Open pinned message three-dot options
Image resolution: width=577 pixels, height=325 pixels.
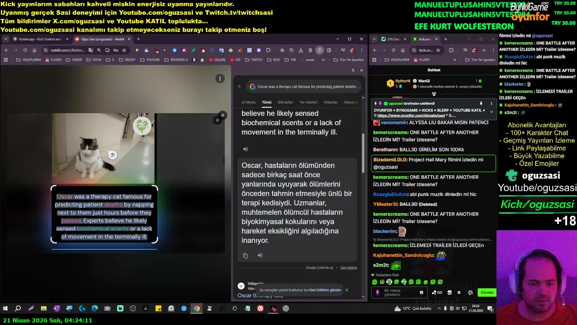pos(491,103)
